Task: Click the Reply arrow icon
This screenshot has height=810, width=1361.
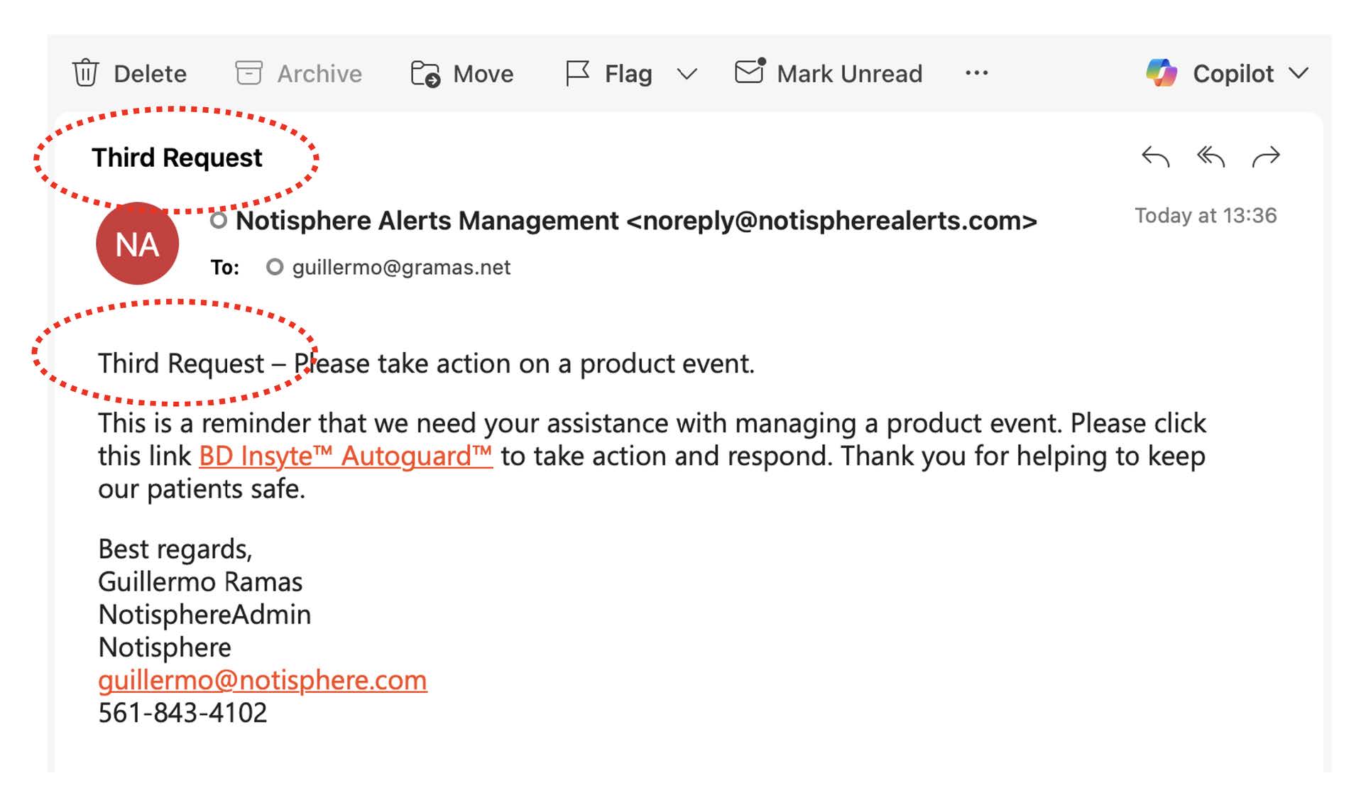Action: pyautogui.click(x=1155, y=156)
